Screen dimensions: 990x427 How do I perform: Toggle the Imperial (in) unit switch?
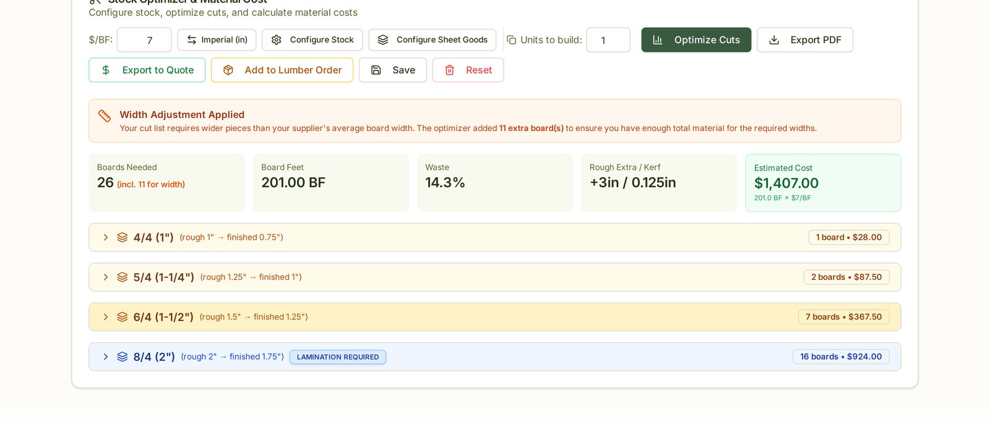coord(217,40)
